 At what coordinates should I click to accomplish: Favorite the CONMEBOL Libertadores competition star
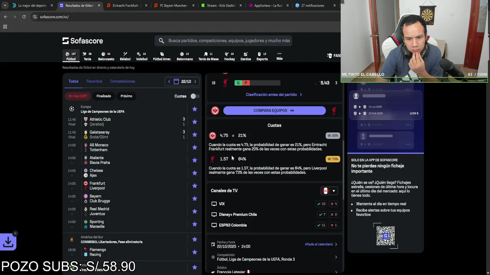point(194,239)
